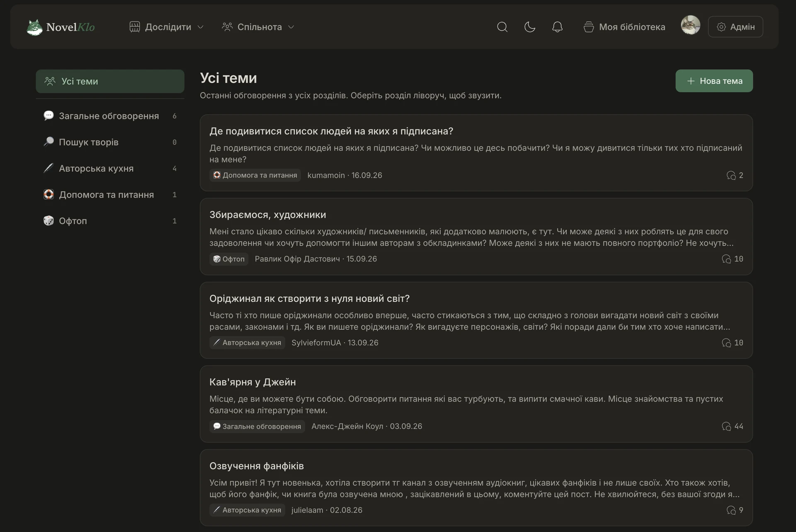
Task: Click Загальне обговорення tag on Кав'ярня post
Action: pyautogui.click(x=257, y=426)
